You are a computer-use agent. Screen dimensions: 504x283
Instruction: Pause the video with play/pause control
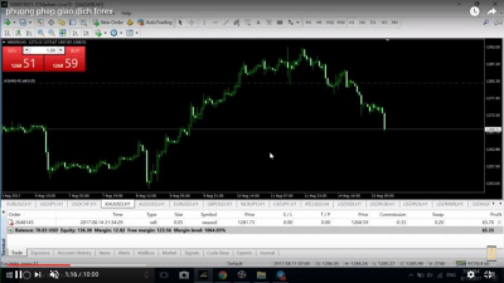tap(18, 275)
